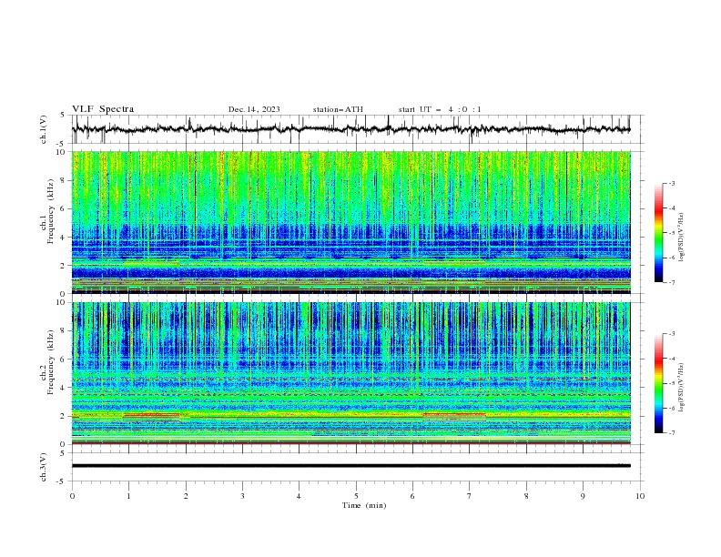Click time axis tick label "4"
The image size is (721, 557).
coord(300,496)
